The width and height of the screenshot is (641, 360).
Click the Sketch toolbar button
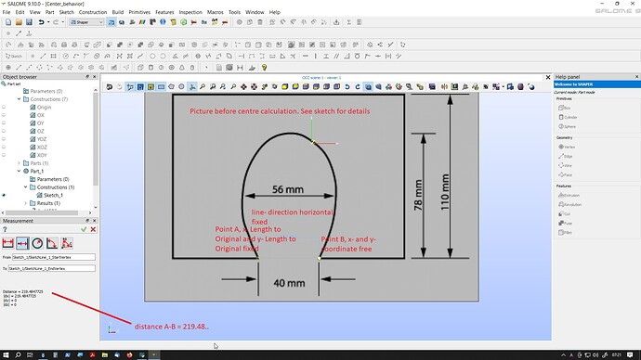click(x=14, y=56)
